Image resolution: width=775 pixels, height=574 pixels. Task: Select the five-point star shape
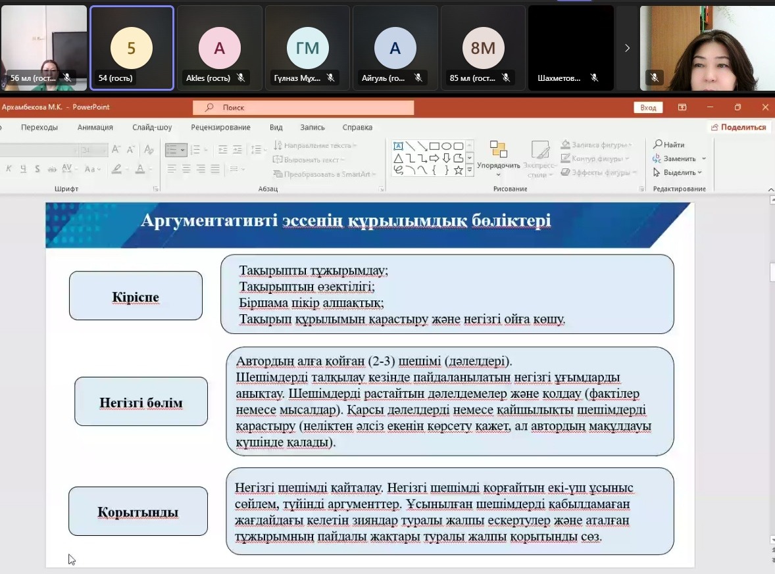click(459, 170)
